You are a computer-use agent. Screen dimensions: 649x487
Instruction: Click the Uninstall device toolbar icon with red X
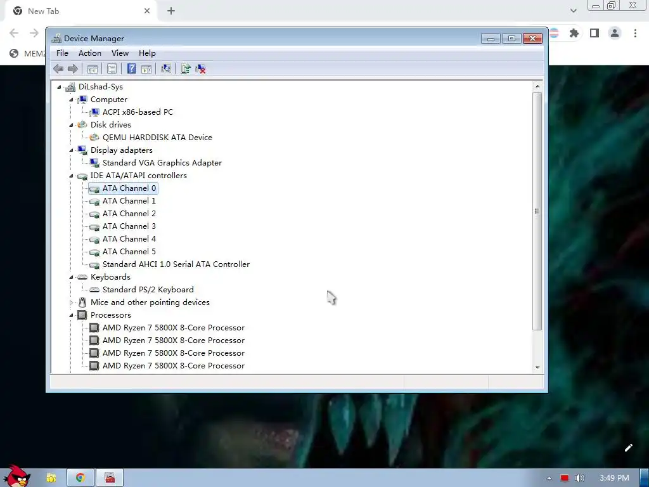coord(201,68)
